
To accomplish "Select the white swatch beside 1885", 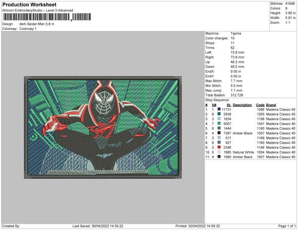I will tap(219, 152).
